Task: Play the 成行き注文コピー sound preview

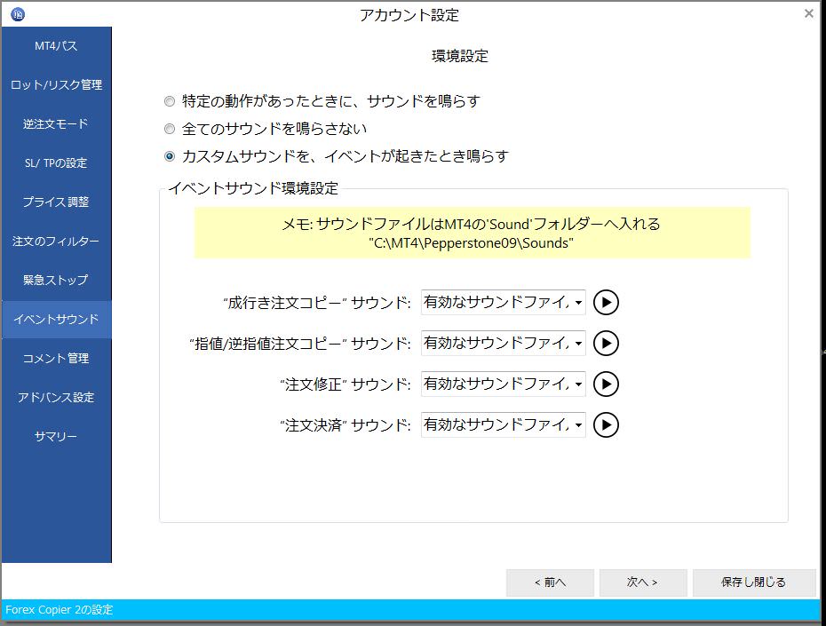Action: point(606,303)
